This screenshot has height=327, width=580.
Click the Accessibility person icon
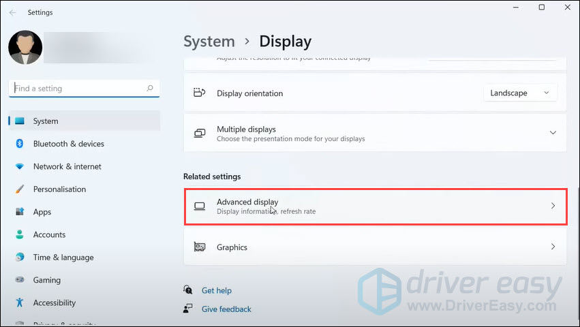tap(20, 303)
